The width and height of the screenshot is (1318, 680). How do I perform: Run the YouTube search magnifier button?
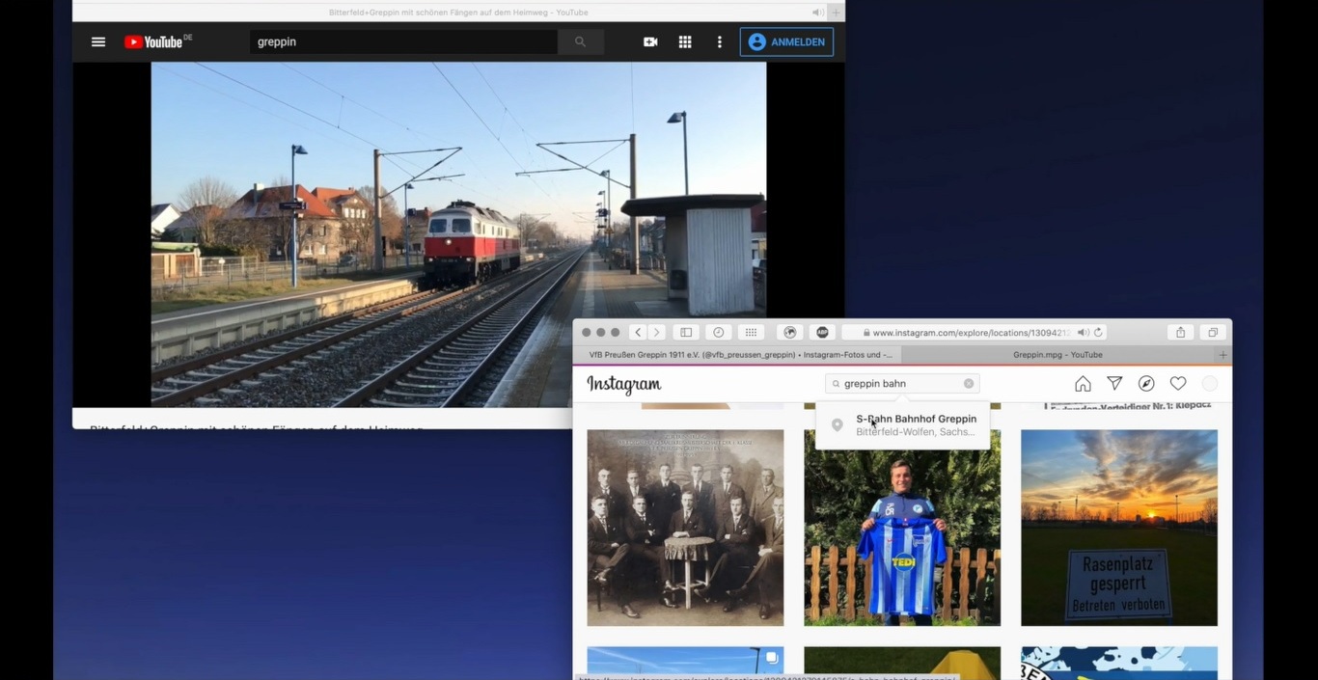580,42
